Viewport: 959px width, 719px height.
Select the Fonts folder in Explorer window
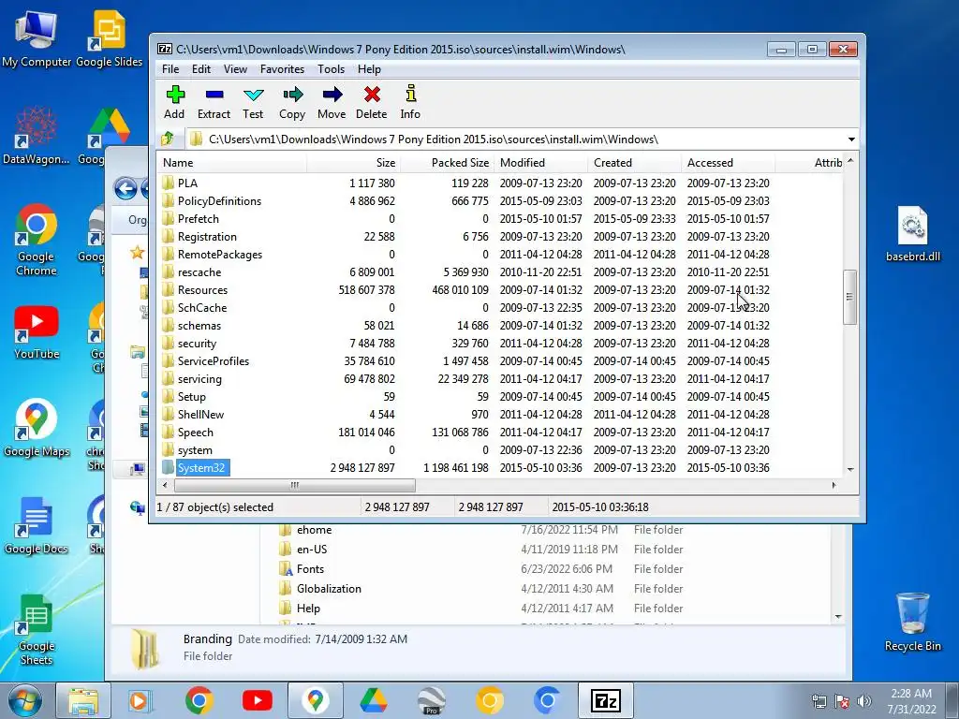(302, 569)
